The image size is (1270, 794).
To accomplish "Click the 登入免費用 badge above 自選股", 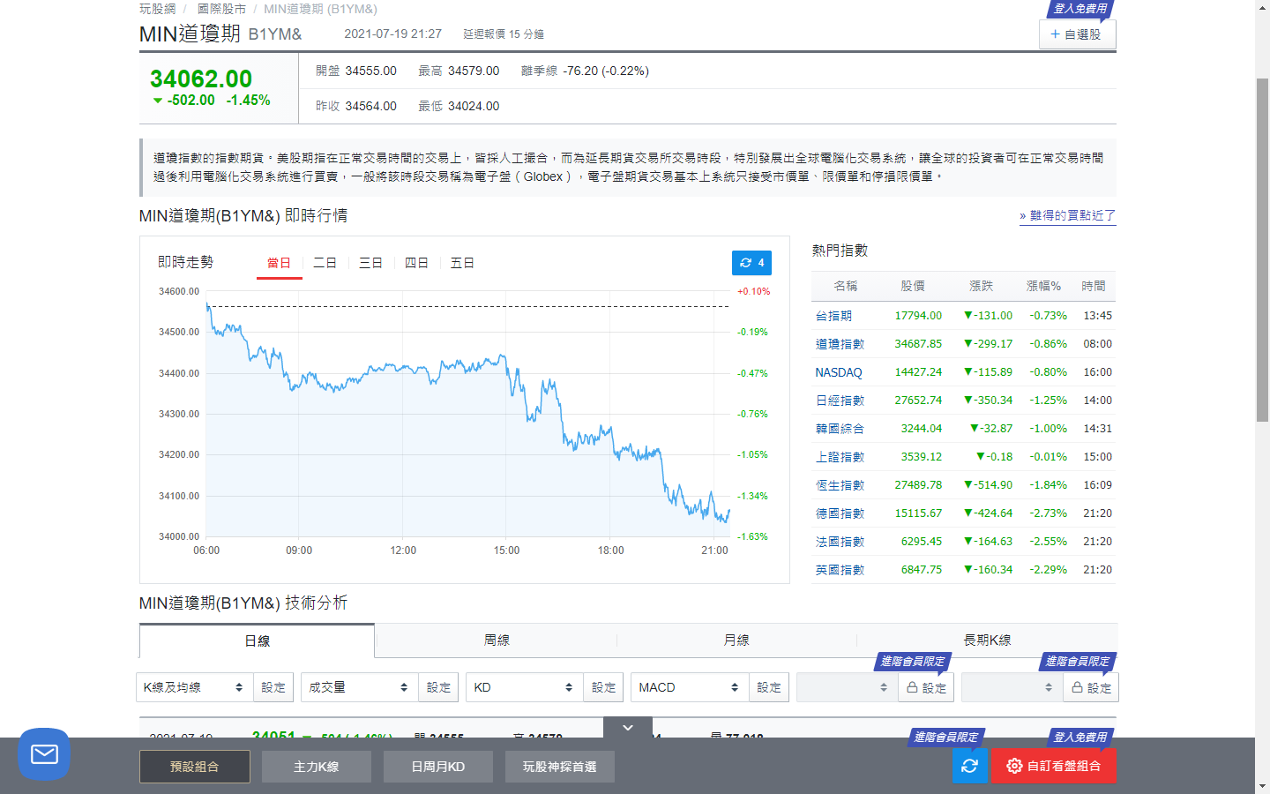I will pyautogui.click(x=1080, y=9).
